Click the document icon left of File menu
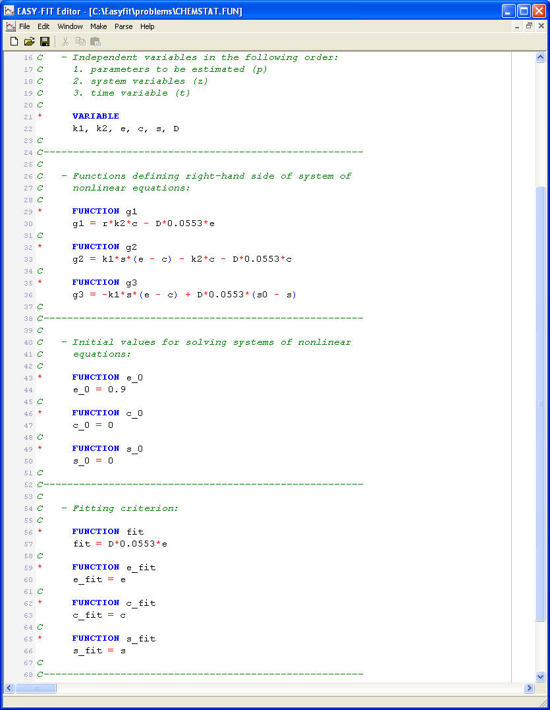550x710 pixels. 11,26
